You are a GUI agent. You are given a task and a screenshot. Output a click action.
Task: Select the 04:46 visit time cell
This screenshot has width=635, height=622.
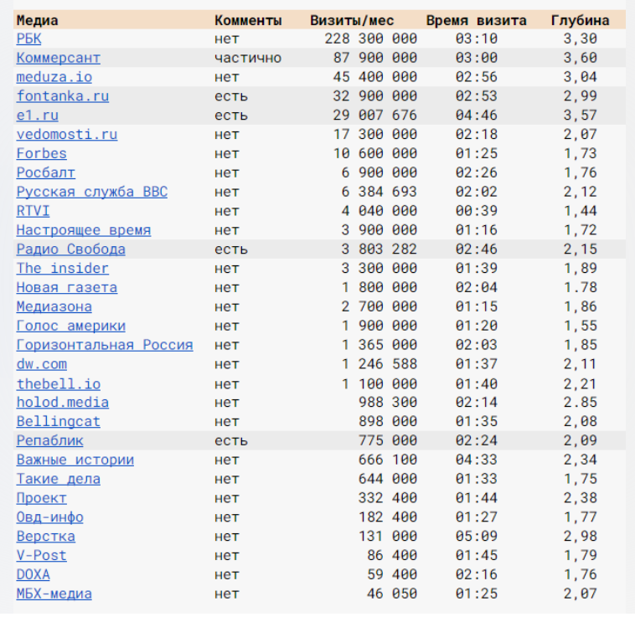(x=476, y=116)
